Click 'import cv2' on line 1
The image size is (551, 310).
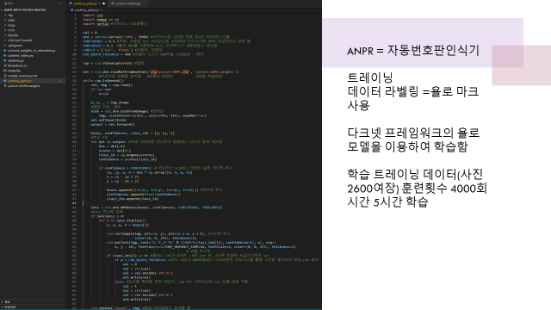(93, 15)
